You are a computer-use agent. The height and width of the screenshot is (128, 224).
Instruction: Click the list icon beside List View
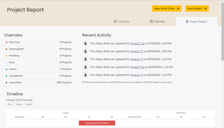[115, 21]
